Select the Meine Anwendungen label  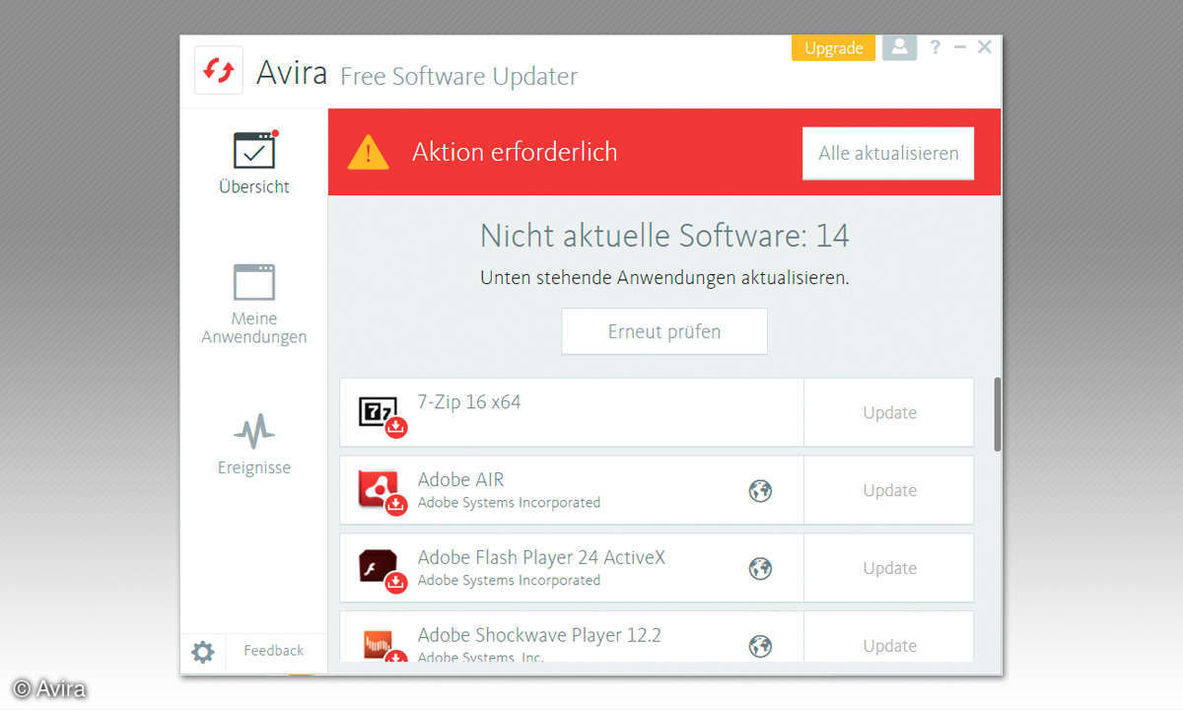coord(254,327)
